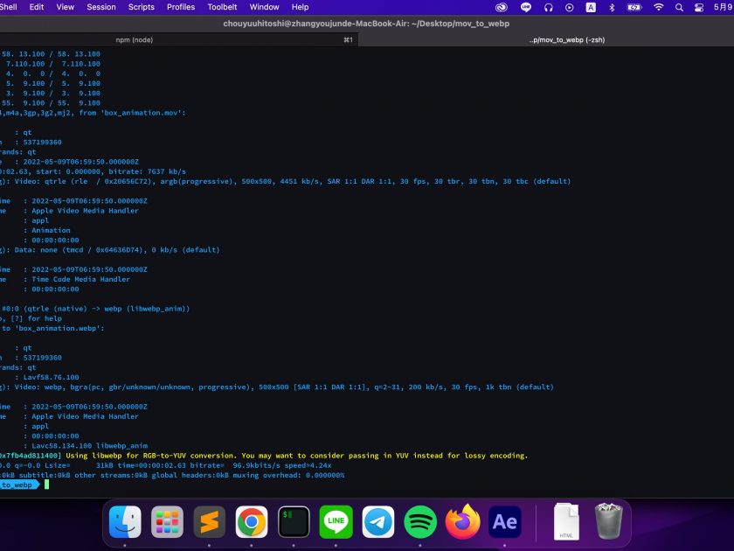The image size is (734, 551).
Task: Click the iTerm terminal dock icon
Action: click(294, 522)
